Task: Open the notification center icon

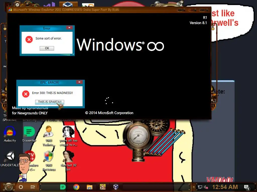Action: (x=247, y=187)
